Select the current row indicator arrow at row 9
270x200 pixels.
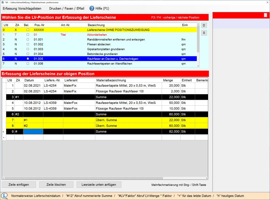pyautogui.click(x=3, y=131)
